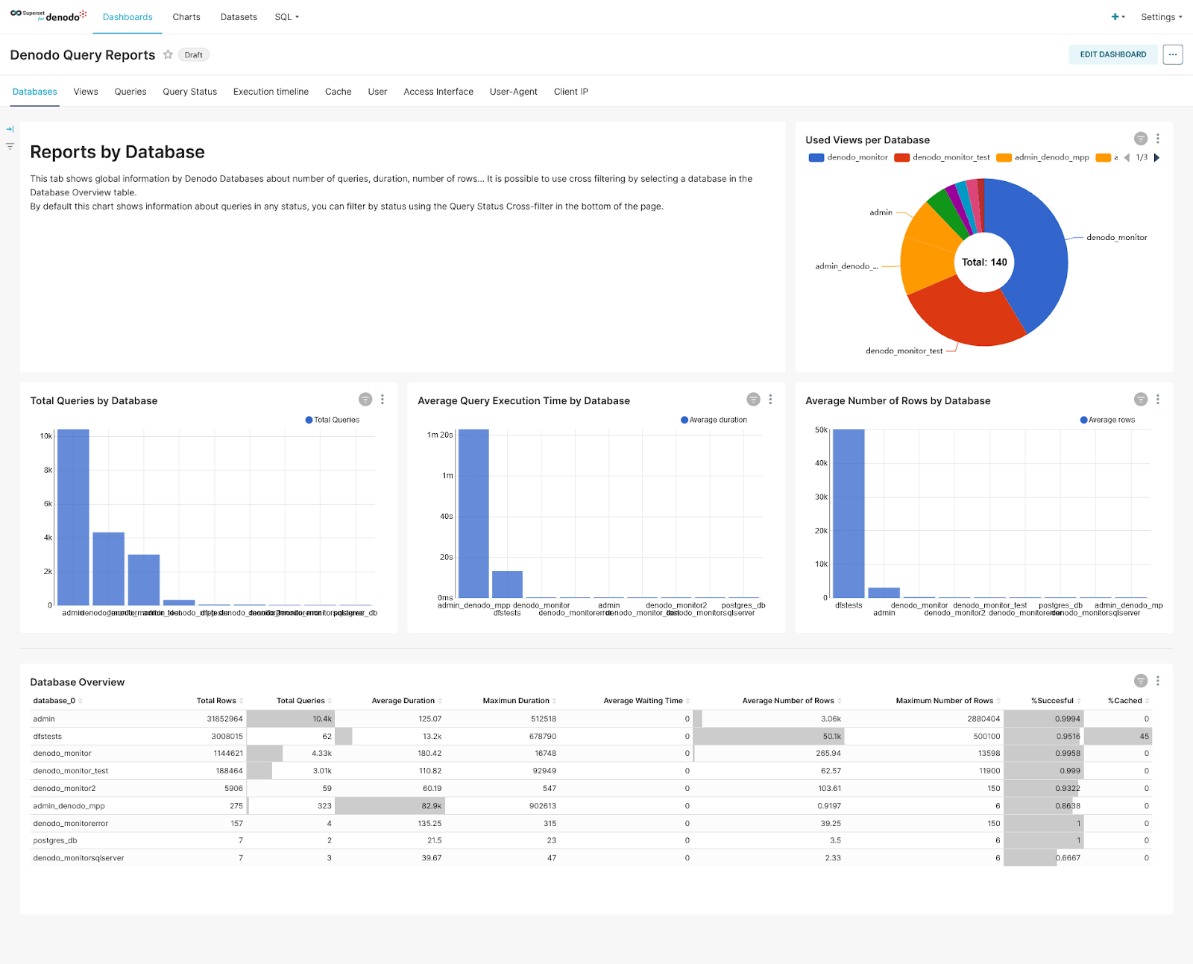Image resolution: width=1193 pixels, height=964 pixels.
Task: Sort table by Total Rows column
Action: click(x=219, y=701)
